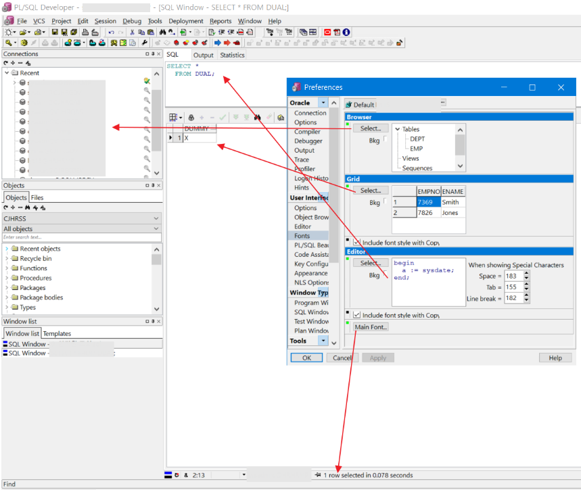Click the binoculars icon in result grid toolbar
The width and height of the screenshot is (581, 490).
pyautogui.click(x=257, y=118)
